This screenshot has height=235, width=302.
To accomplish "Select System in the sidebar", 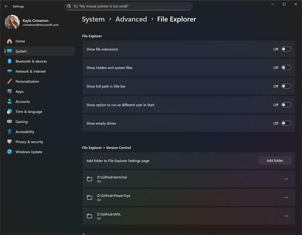I will [40, 51].
